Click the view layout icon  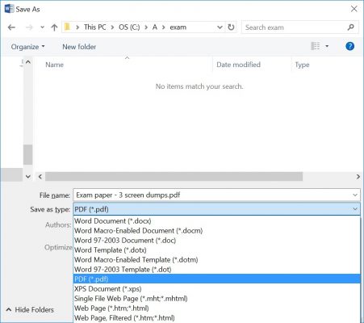[316, 46]
